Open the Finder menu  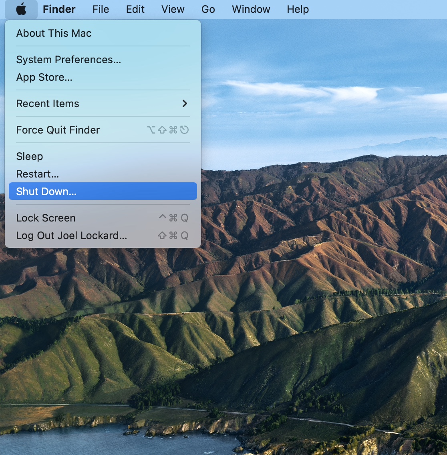click(x=59, y=9)
